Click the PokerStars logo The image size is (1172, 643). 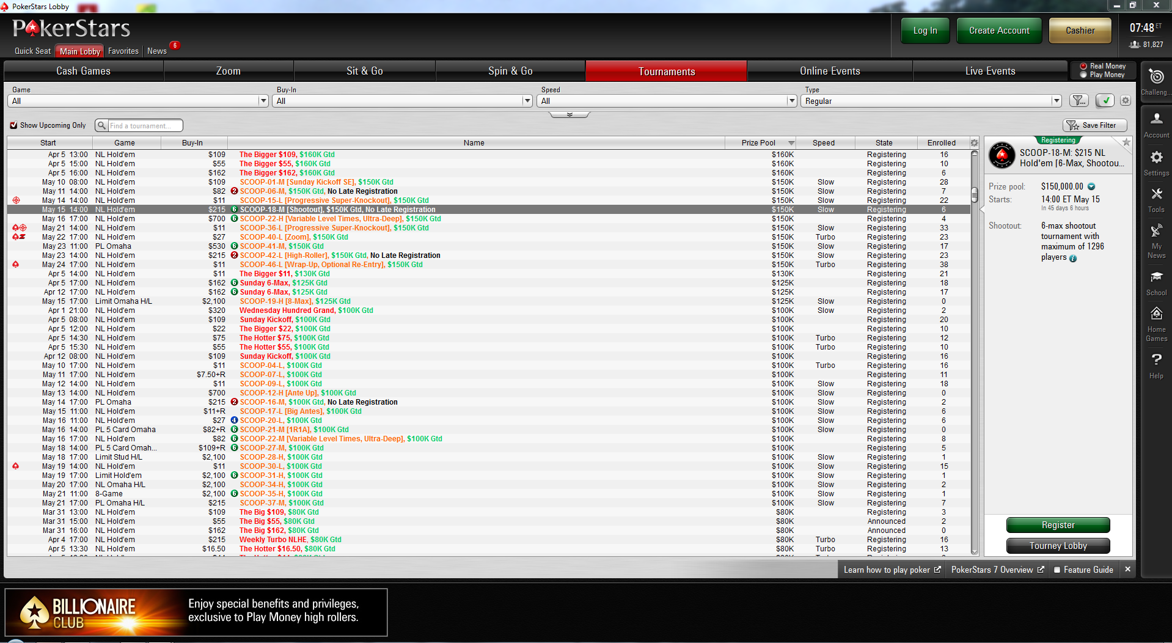(x=71, y=29)
